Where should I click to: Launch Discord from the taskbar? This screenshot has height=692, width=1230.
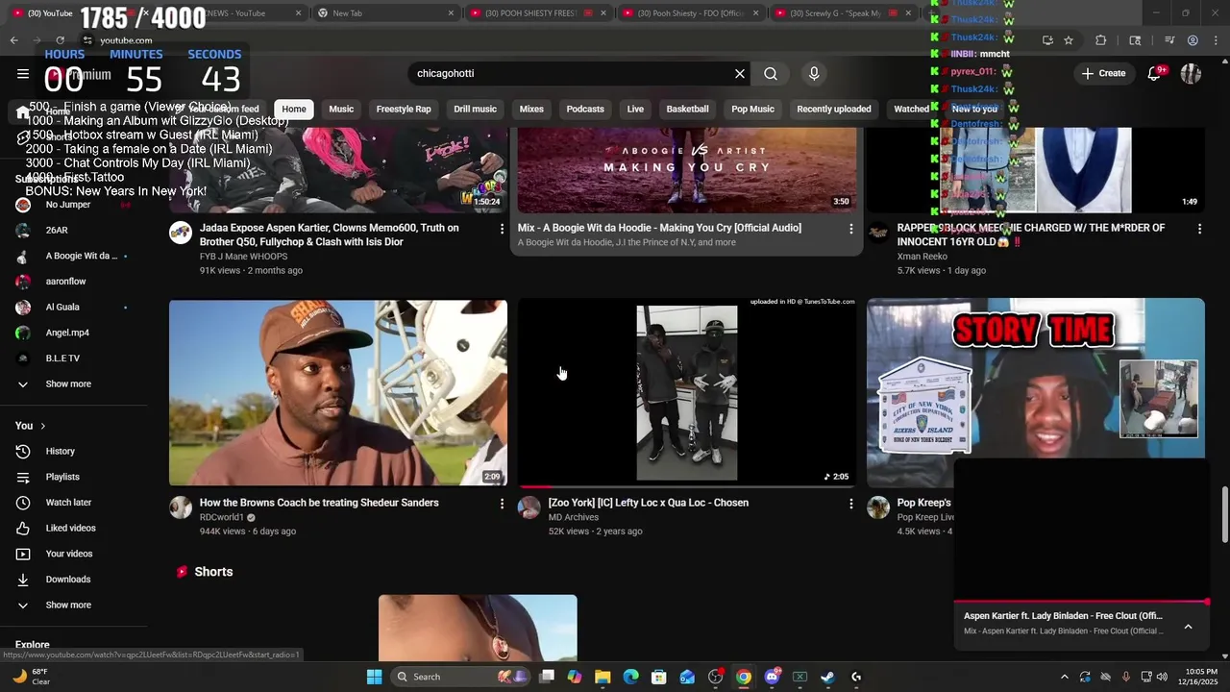772,677
